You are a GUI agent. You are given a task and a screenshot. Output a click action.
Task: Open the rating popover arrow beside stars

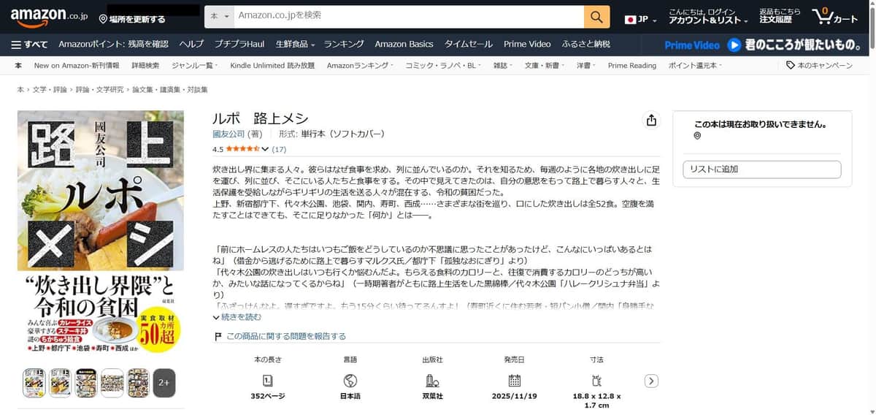(x=266, y=149)
